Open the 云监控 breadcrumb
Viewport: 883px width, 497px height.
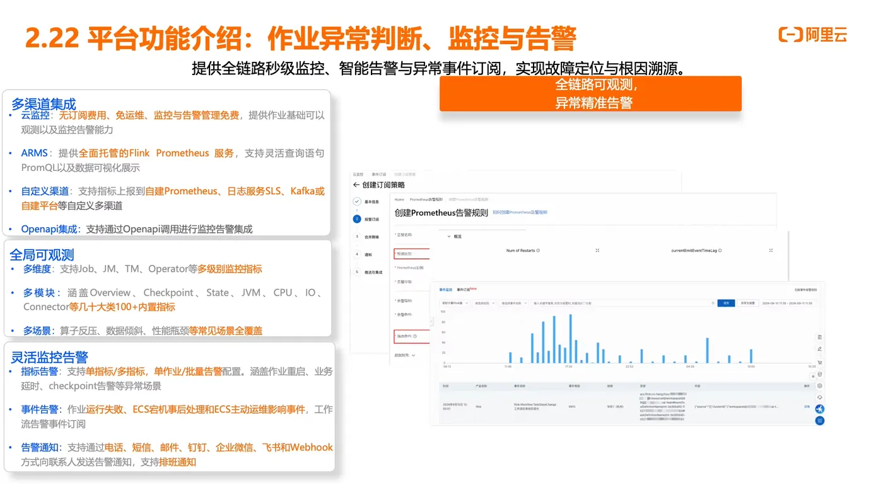point(358,174)
